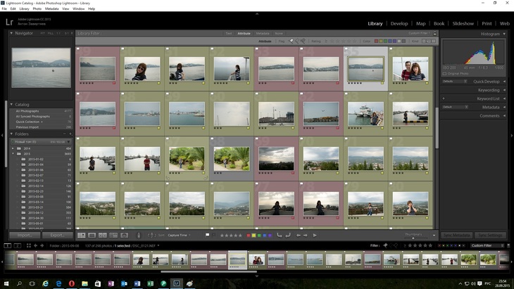Filter by flagged photos in Attribute bar
Image resolution: width=514 pixels, height=289 pixels.
coord(291,41)
